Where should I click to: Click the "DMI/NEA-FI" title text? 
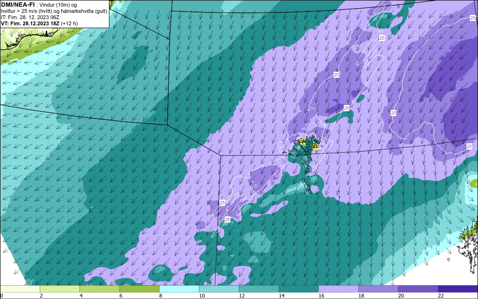click(x=18, y=5)
